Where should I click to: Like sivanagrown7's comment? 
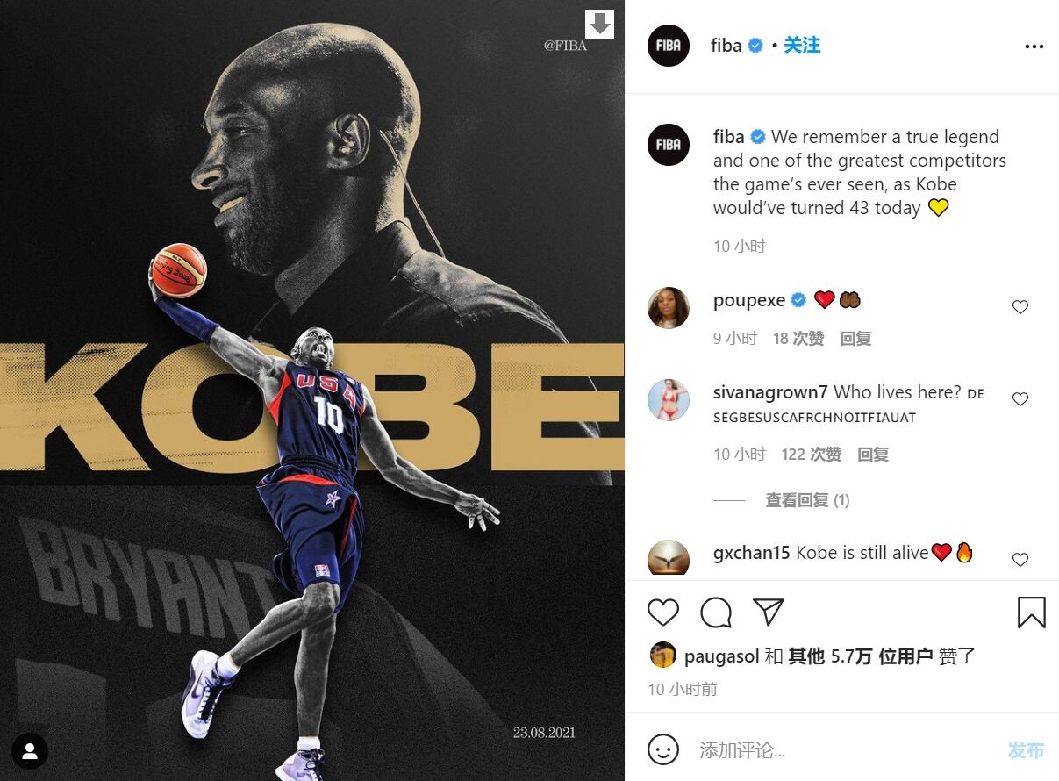[x=1020, y=399]
